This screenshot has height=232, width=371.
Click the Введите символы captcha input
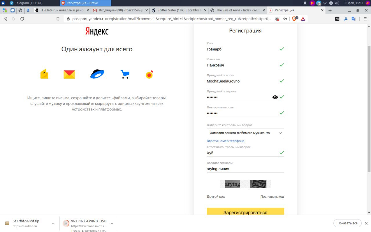click(x=245, y=169)
